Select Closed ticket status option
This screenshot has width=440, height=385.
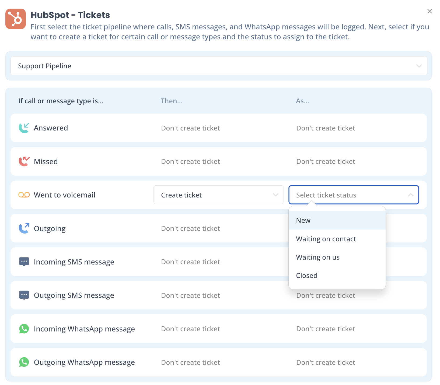[337, 275]
